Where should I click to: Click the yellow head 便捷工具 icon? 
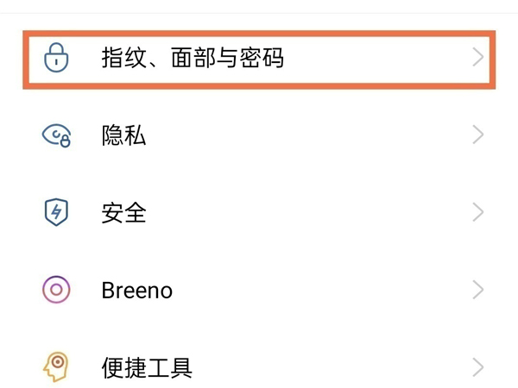point(56,366)
